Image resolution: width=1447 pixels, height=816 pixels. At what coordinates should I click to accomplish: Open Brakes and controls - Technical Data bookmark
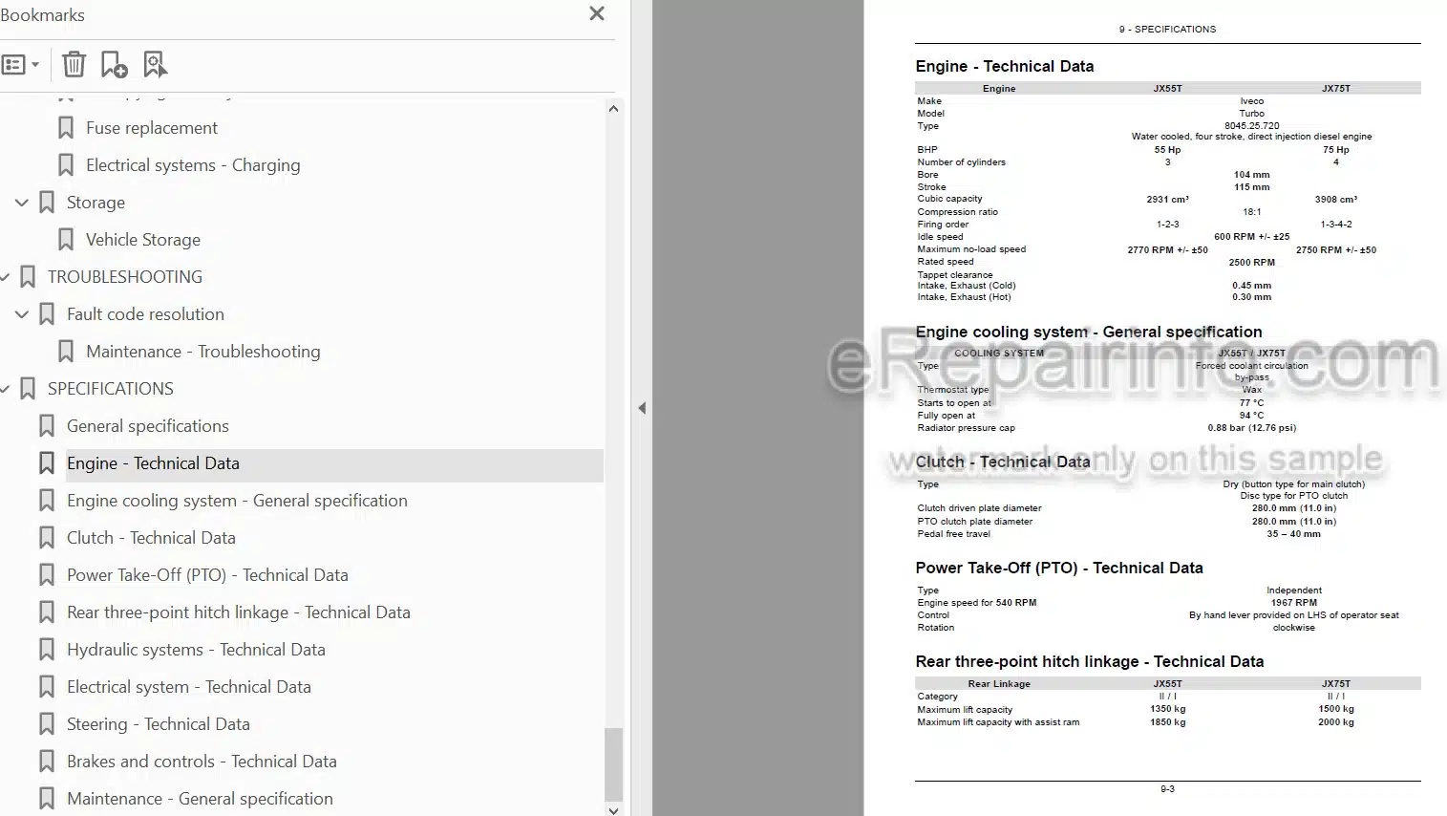pyautogui.click(x=202, y=762)
